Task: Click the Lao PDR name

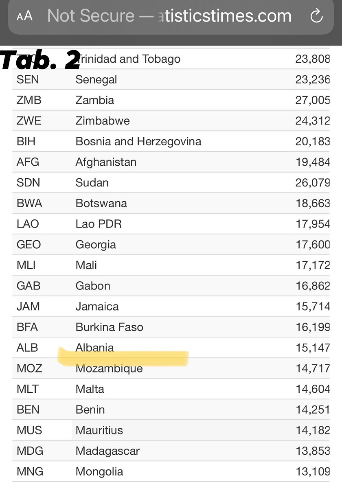Action: click(99, 224)
